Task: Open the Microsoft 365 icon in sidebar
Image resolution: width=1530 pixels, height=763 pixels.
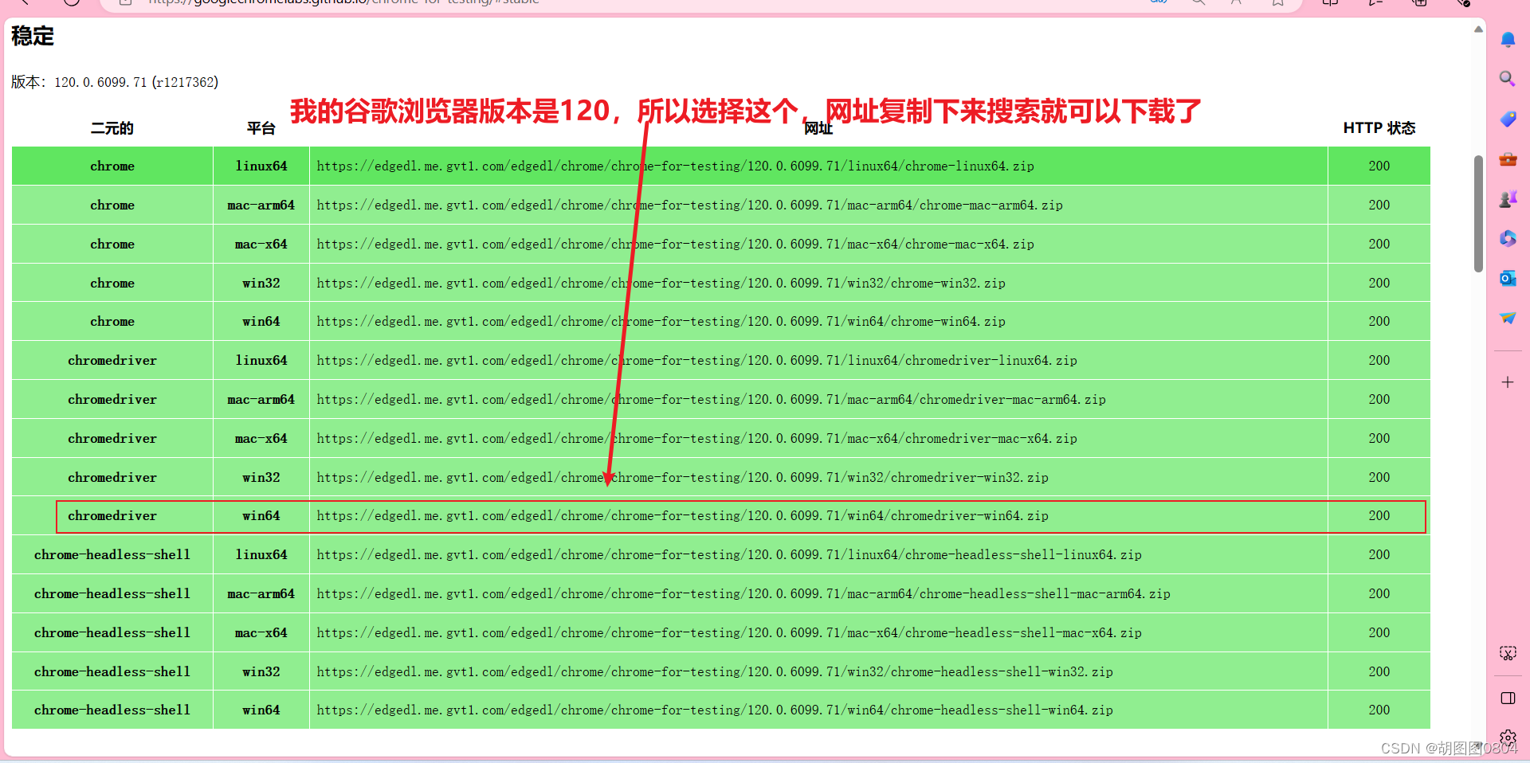Action: (1507, 239)
